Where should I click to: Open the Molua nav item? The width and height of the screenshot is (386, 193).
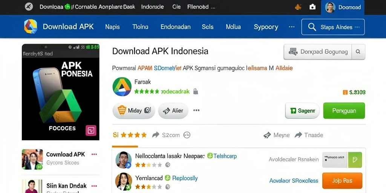(233, 27)
